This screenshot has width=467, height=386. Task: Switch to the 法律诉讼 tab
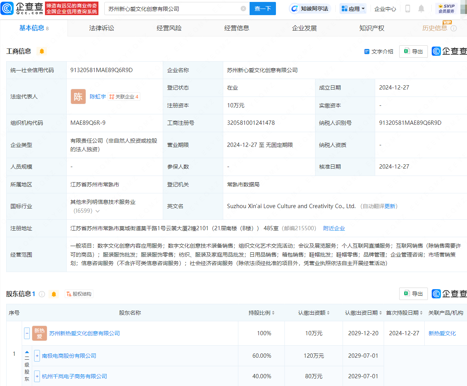pyautogui.click(x=102, y=28)
